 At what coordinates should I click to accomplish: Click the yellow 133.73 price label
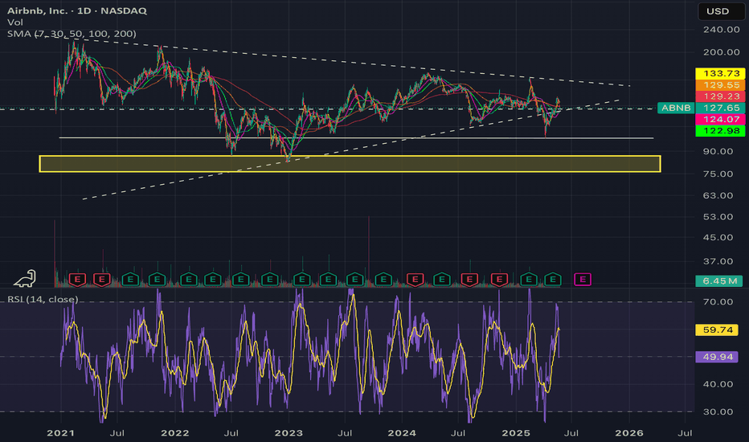[720, 73]
